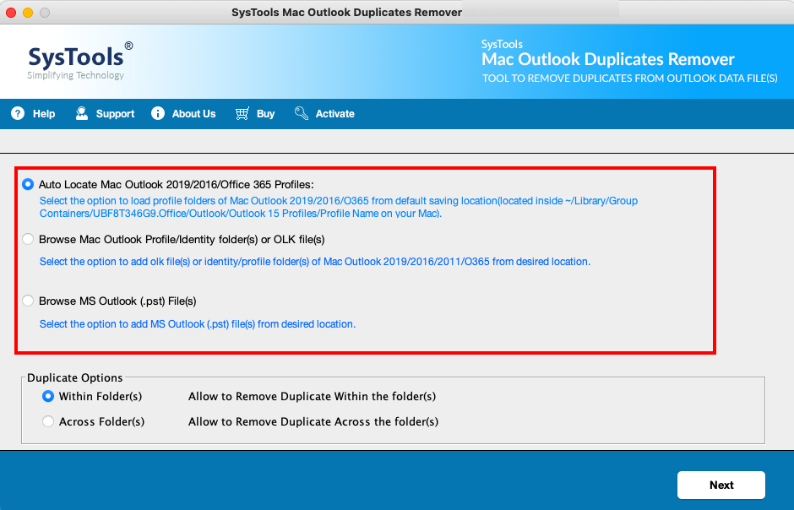This screenshot has height=510, width=794.
Task: Click the Support person icon
Action: [x=82, y=113]
